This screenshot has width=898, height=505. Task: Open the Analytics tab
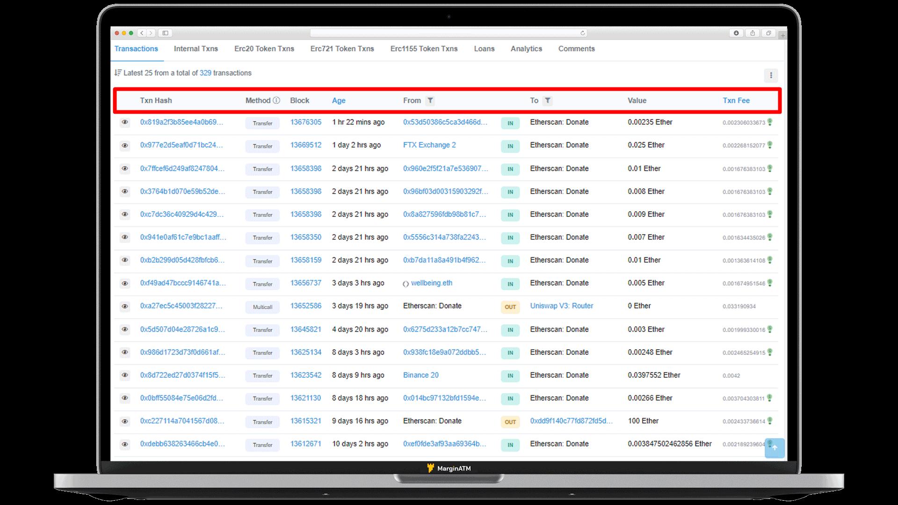click(526, 49)
